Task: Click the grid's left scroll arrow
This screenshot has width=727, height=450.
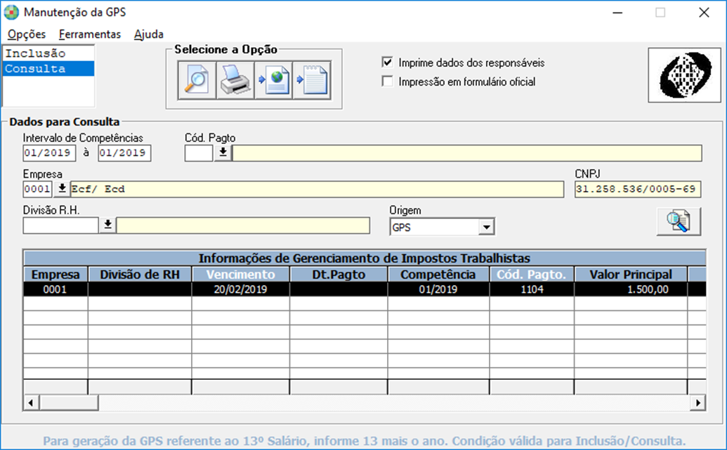Action: tap(31, 403)
